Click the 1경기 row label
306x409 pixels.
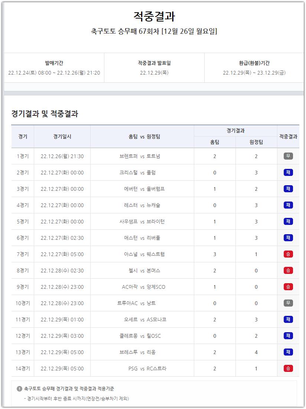[x=23, y=156]
